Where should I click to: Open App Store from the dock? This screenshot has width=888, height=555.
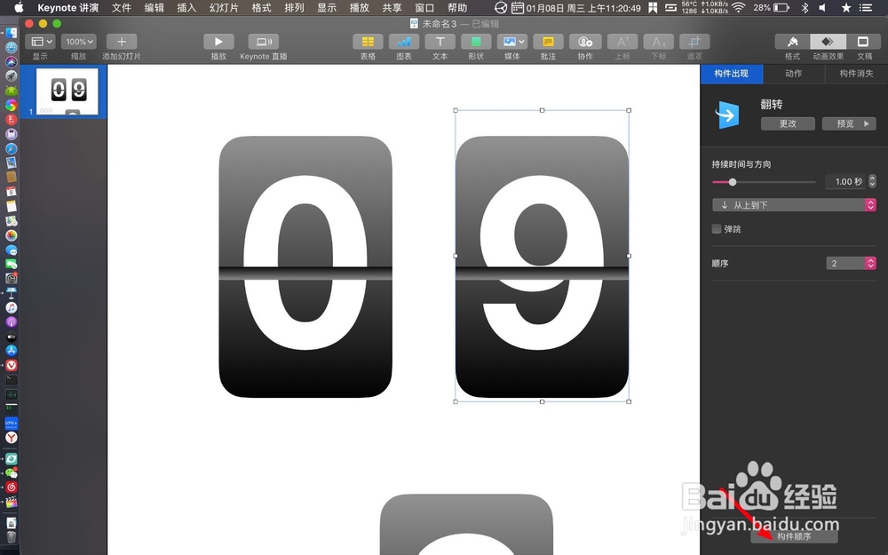coord(12,351)
